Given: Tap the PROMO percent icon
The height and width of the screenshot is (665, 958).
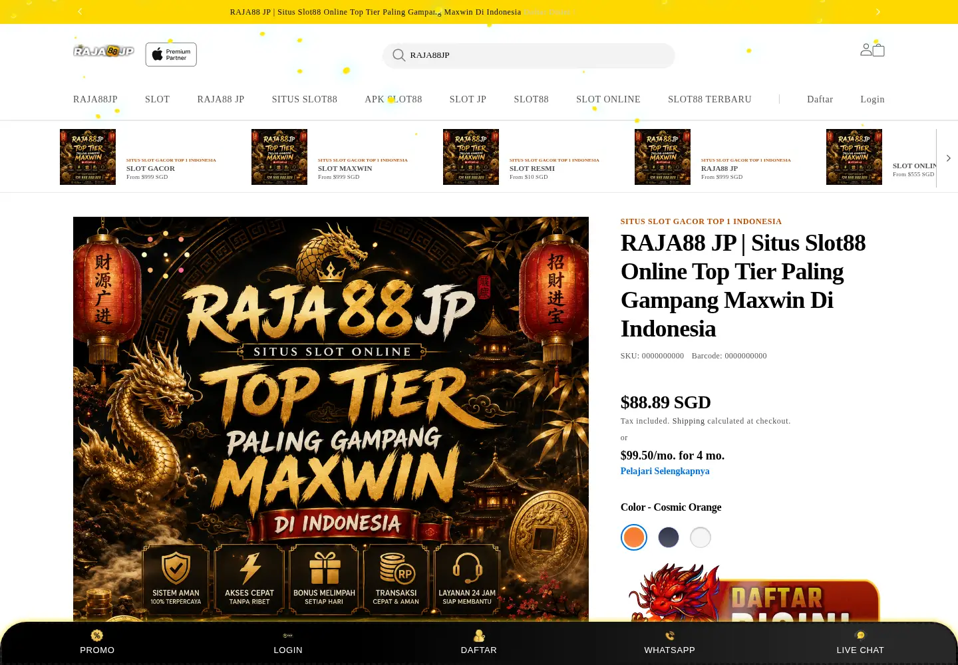Looking at the screenshot, I should (97, 636).
